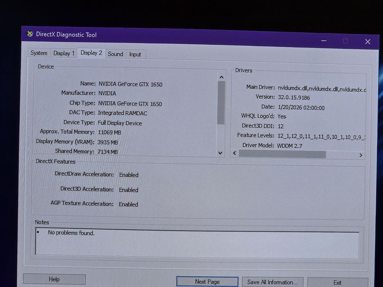Screen dimensions: 383x287
Task: Click the Approx. Total Memory label
Action: 67,132
